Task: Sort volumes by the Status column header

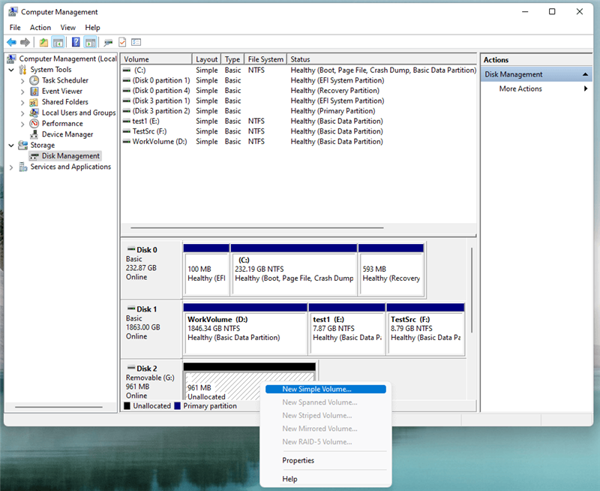Action: [x=315, y=59]
